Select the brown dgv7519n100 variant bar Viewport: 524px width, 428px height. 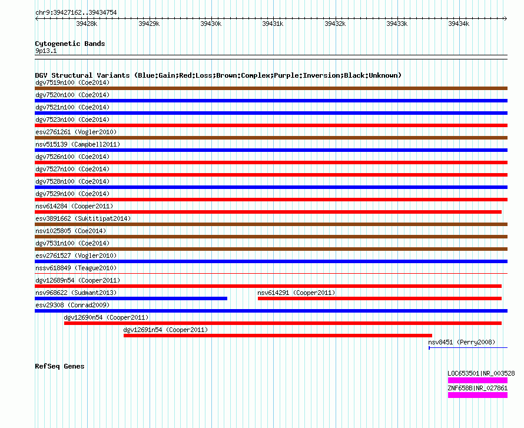[271, 88]
